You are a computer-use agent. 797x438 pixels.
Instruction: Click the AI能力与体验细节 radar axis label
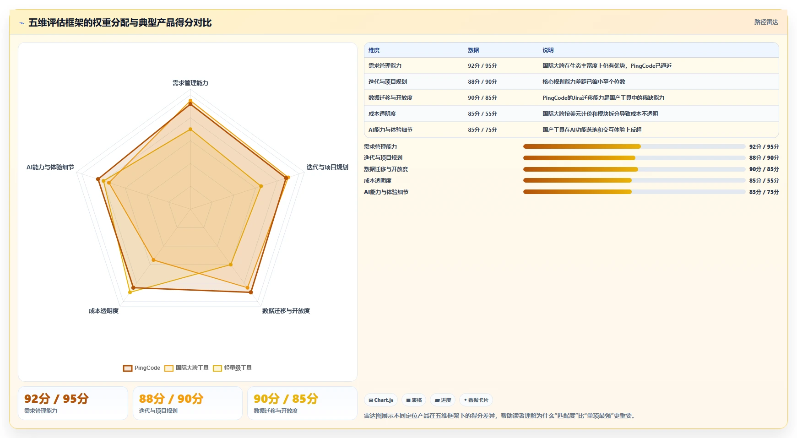tap(50, 168)
